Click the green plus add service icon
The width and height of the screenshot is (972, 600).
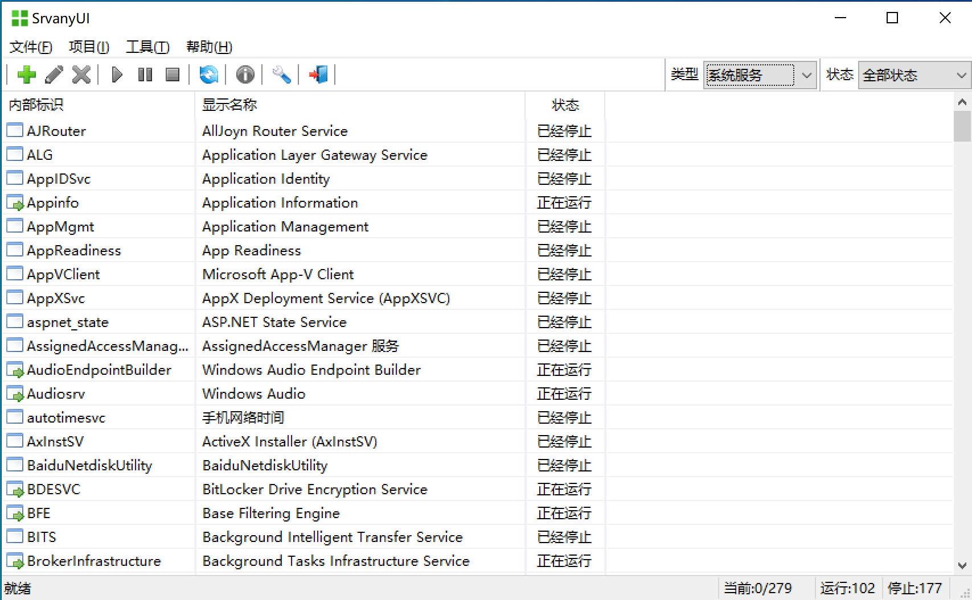(x=27, y=75)
